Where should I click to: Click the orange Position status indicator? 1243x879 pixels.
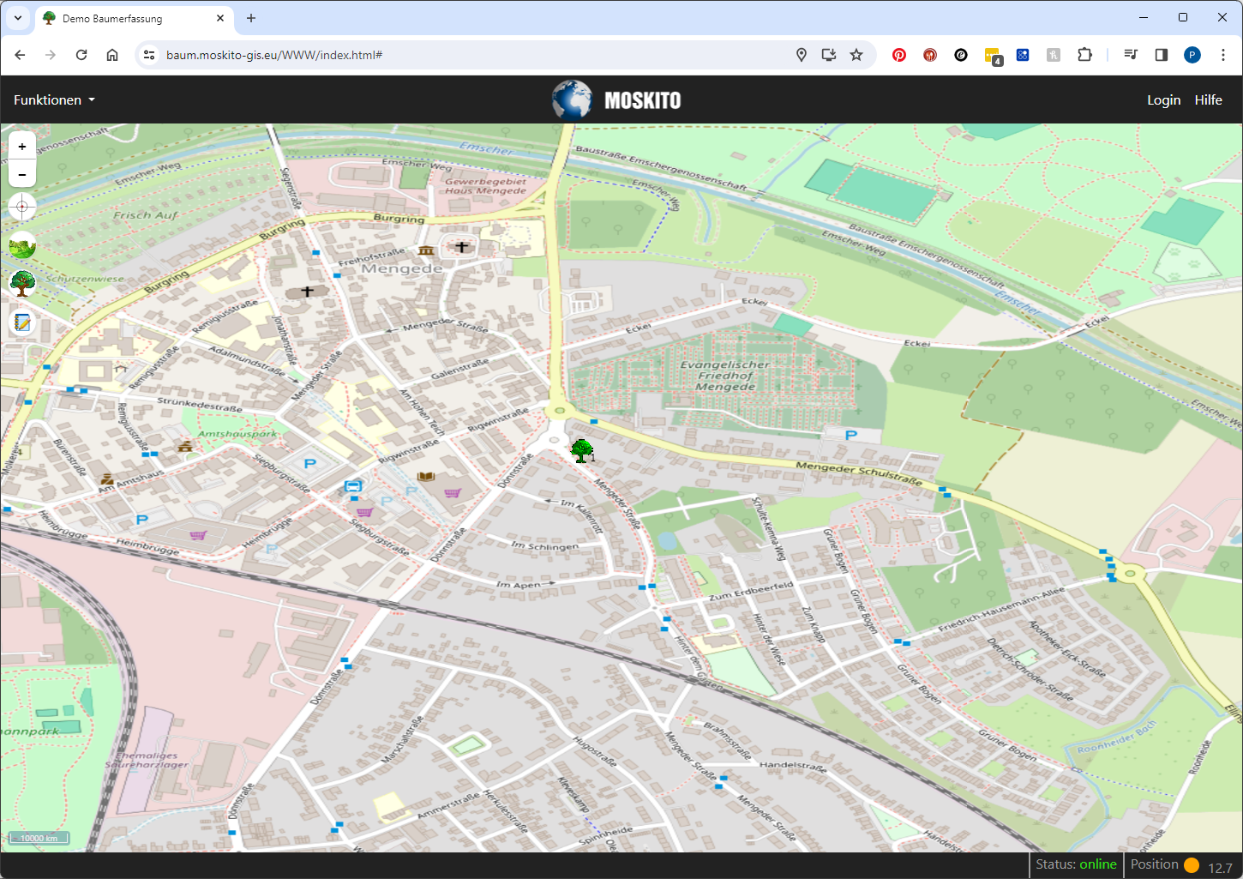pos(1191,865)
